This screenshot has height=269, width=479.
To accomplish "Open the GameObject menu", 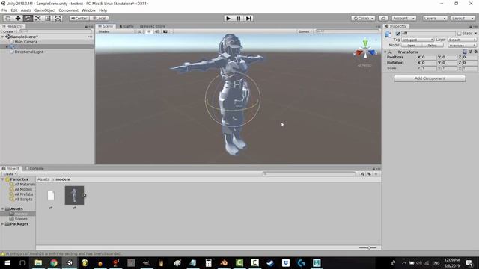I will (x=45, y=10).
